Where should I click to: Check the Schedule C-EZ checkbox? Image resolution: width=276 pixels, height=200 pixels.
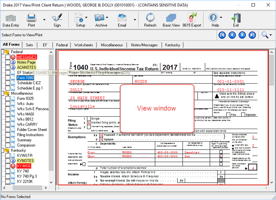[x=8, y=83]
